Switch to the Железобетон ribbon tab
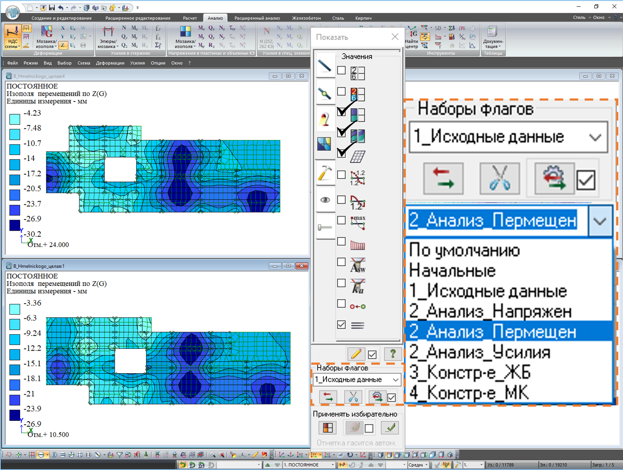The image size is (623, 470). pyautogui.click(x=306, y=18)
